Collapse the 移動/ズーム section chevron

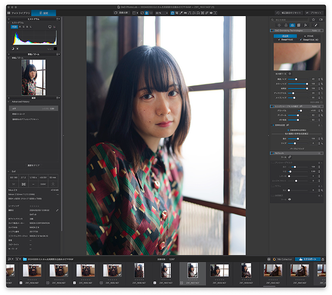coord(8,58)
